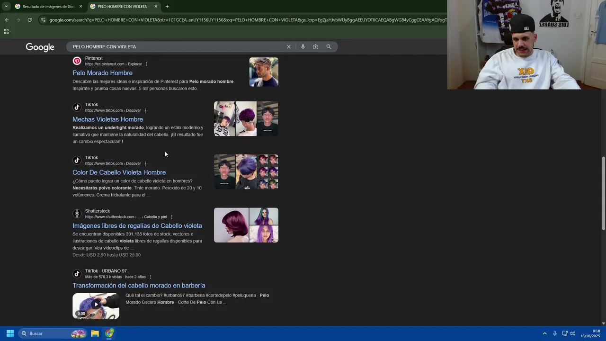Screen dimensions: 606x341
Task: Click the 'https://es.pinterest.com › Explorar' breadcrumb
Action: tap(113, 64)
